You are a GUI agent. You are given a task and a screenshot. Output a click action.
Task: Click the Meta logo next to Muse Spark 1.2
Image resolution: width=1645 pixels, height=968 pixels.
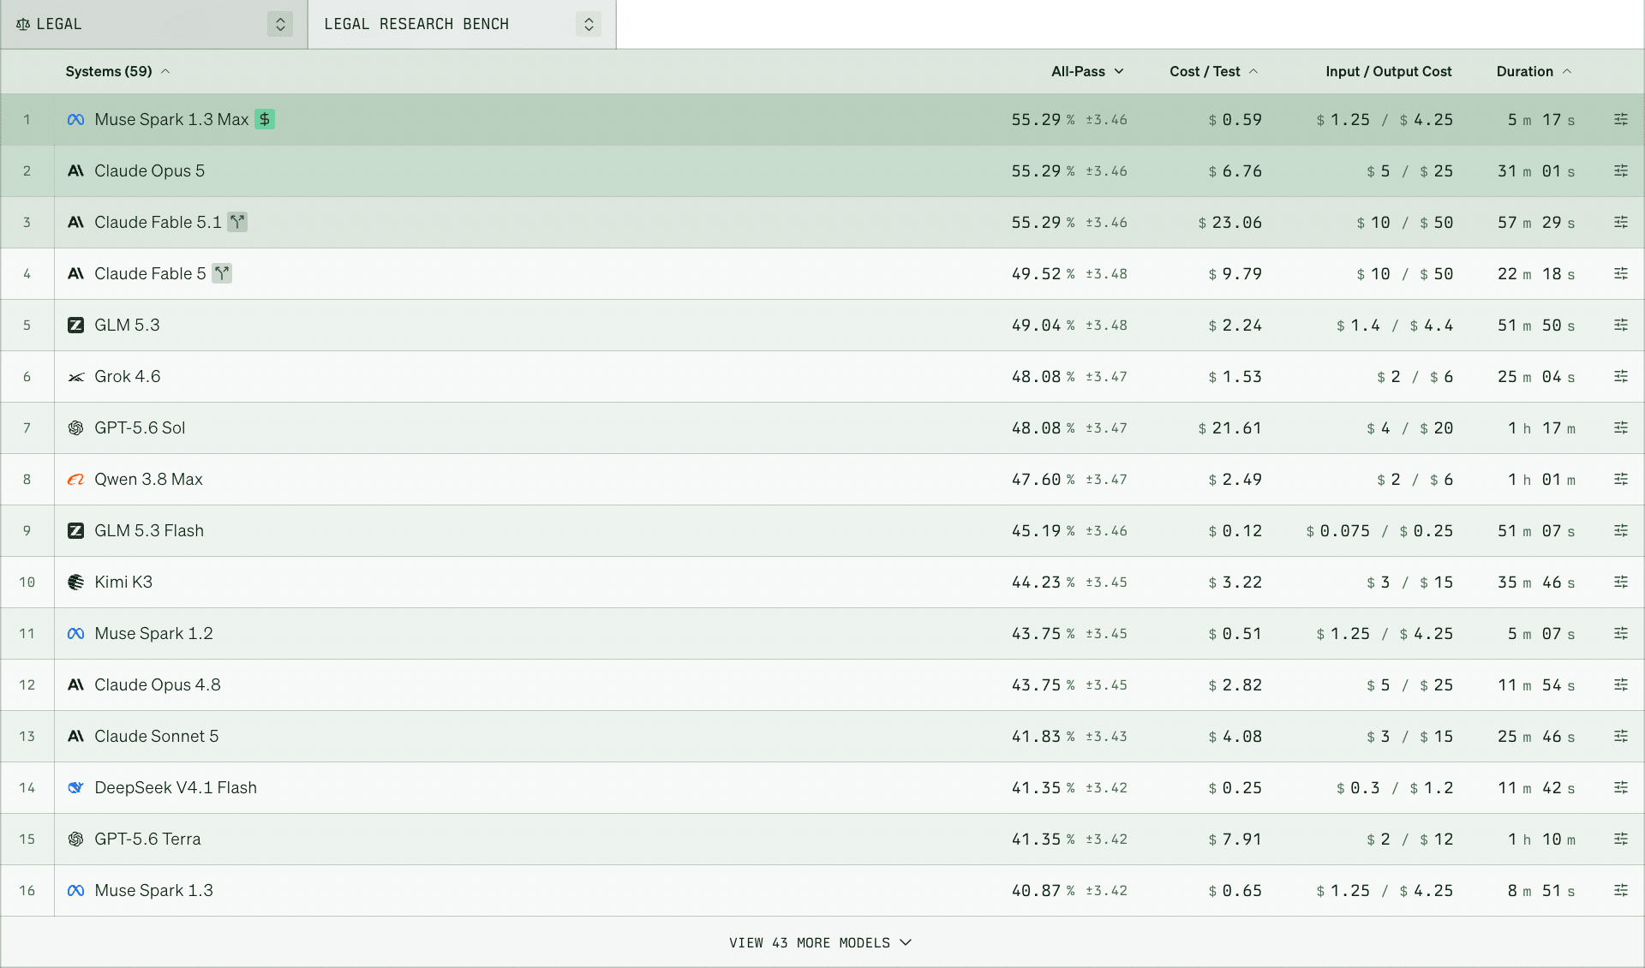coord(75,634)
